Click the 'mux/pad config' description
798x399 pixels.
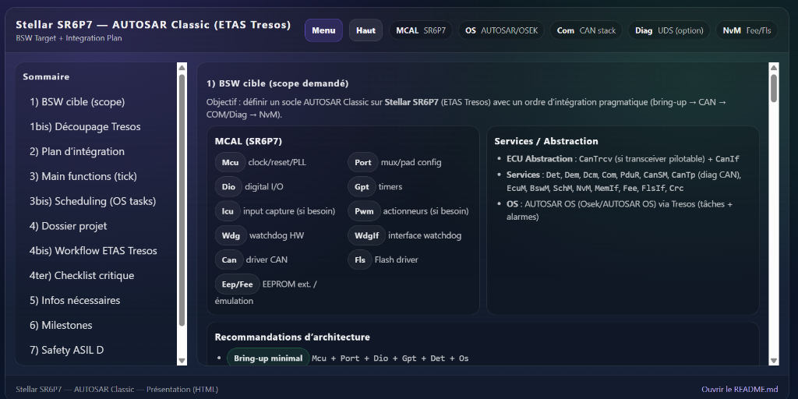[411, 162]
